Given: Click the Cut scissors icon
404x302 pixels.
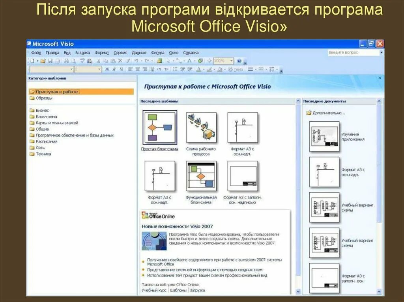Looking at the screenshot, I should [x=98, y=61].
